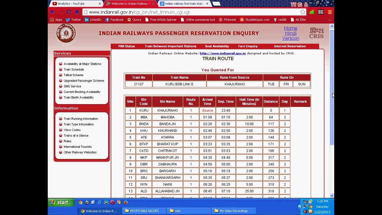Screen dimensions: 382x215
Task: Open the Seat Availability menu item
Action: [217, 46]
